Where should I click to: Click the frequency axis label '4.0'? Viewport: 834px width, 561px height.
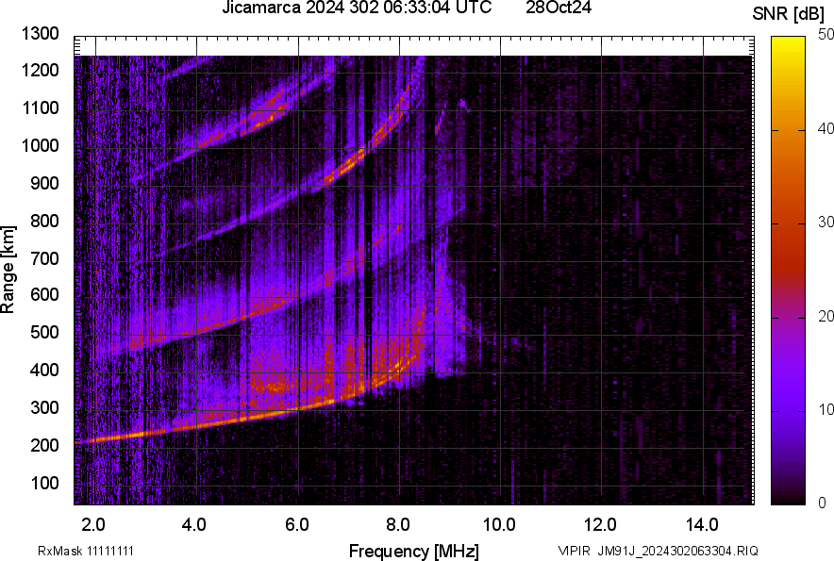[x=193, y=525]
